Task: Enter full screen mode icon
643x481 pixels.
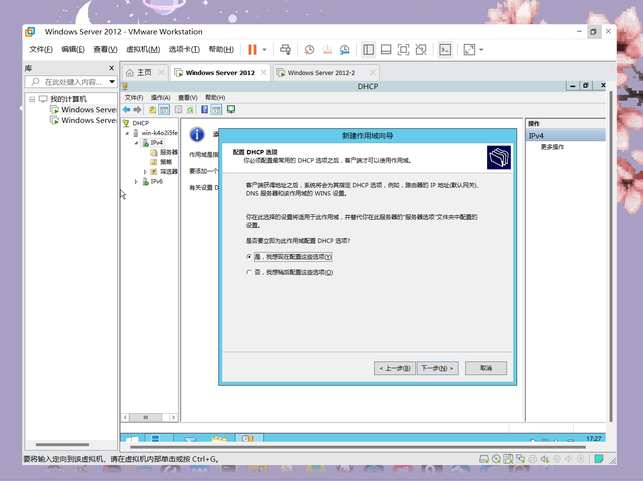Action: tap(403, 49)
